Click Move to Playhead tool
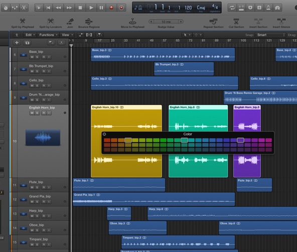The height and width of the screenshot is (252, 297). tap(132, 23)
